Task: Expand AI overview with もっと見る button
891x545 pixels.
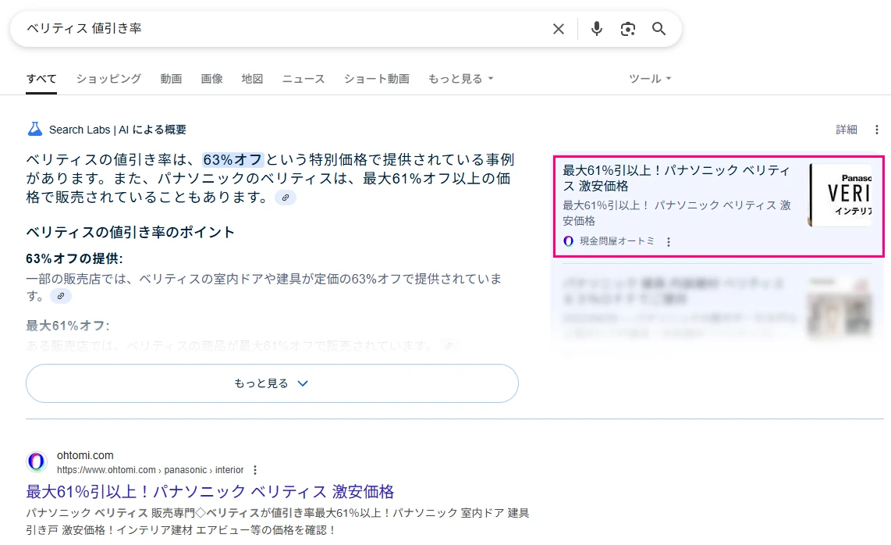Action: [272, 383]
